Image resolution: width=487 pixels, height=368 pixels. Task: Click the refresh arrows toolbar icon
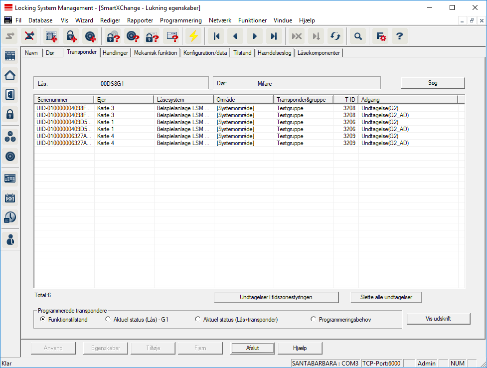tap(335, 36)
